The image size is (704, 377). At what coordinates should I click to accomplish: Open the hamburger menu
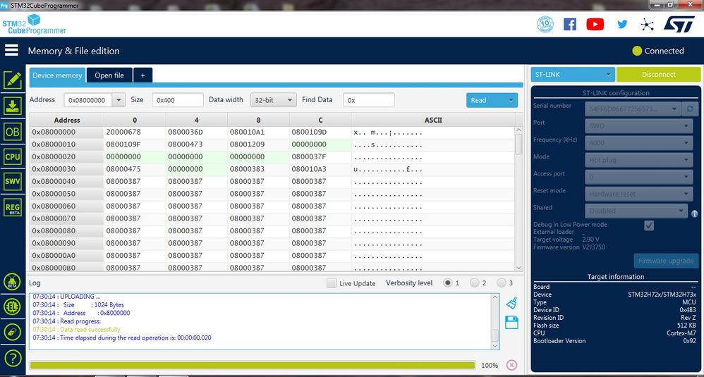pos(12,50)
